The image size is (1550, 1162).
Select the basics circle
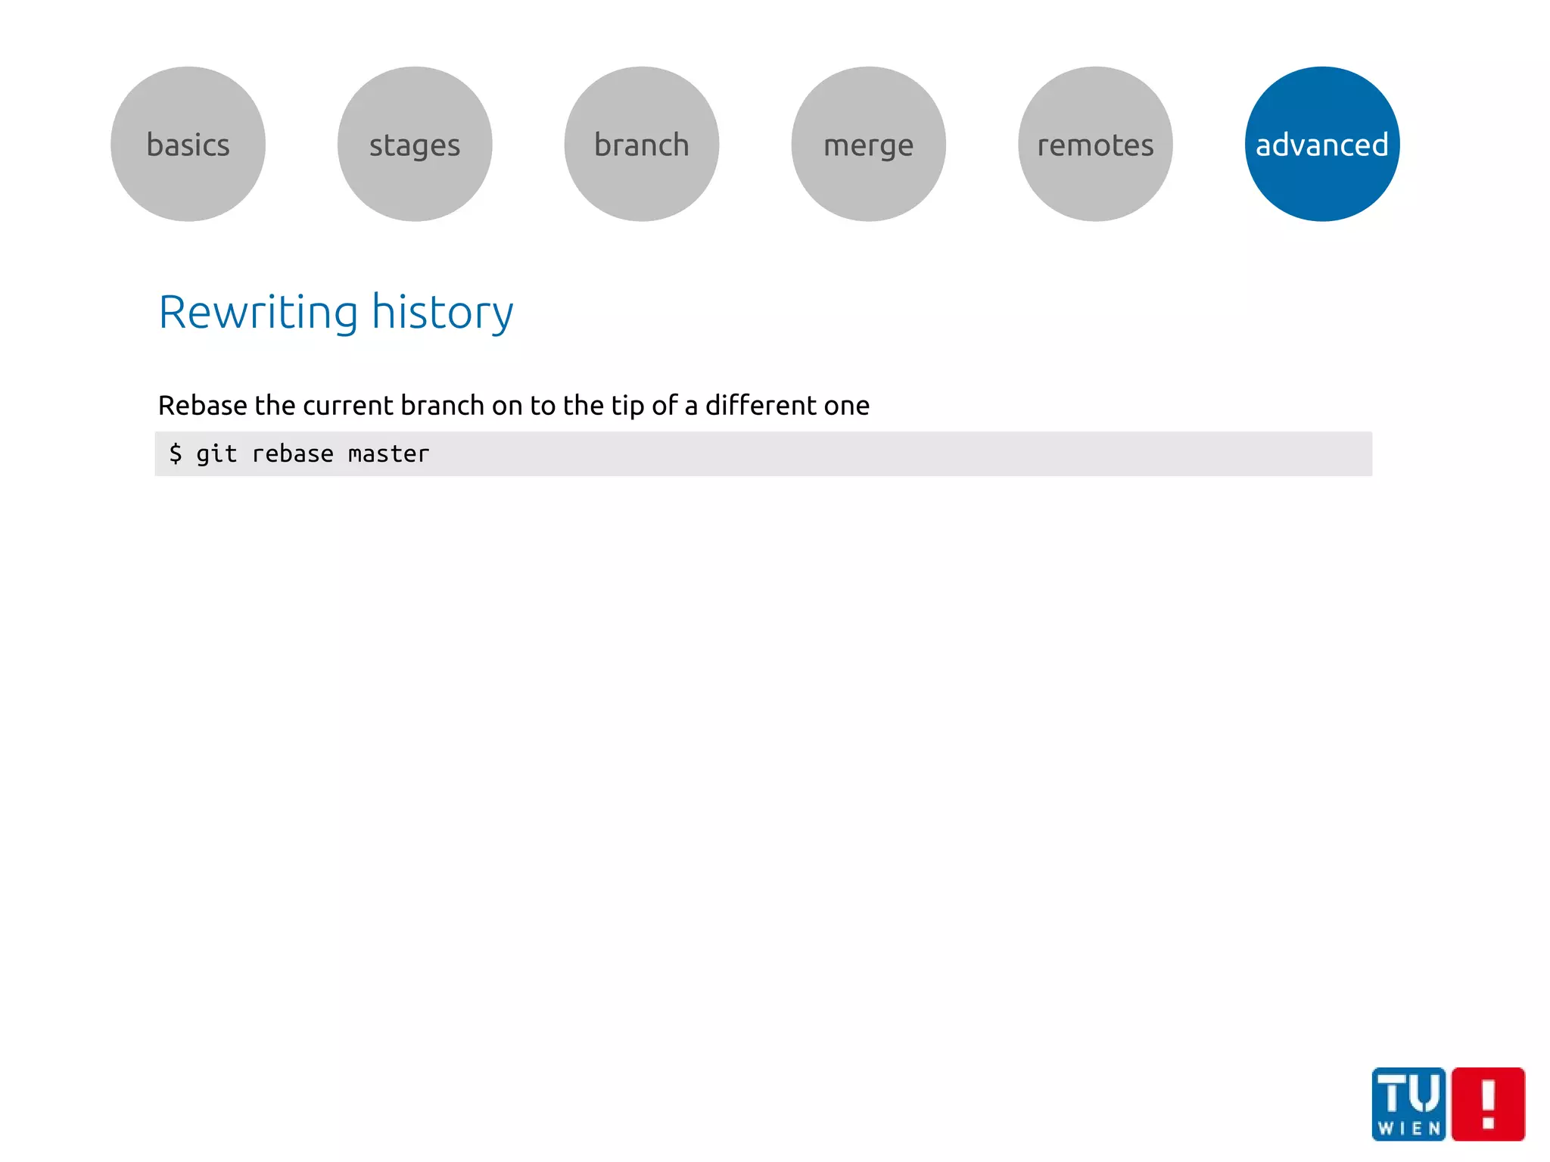click(x=188, y=144)
